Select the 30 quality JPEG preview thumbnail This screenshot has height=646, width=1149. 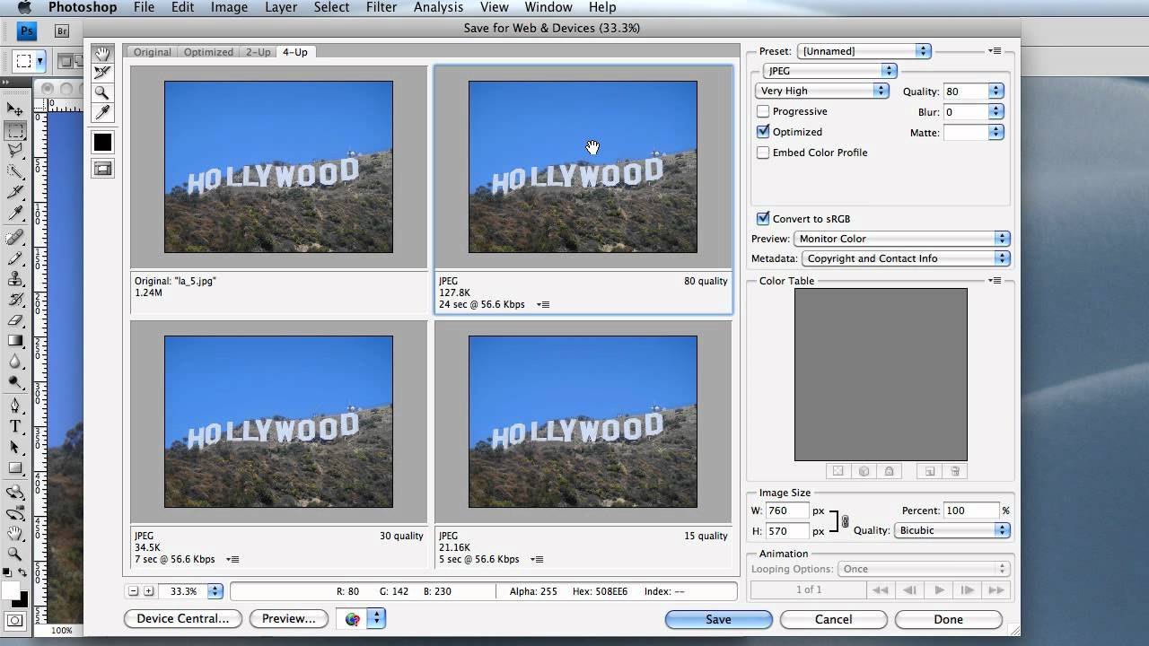pyautogui.click(x=278, y=422)
